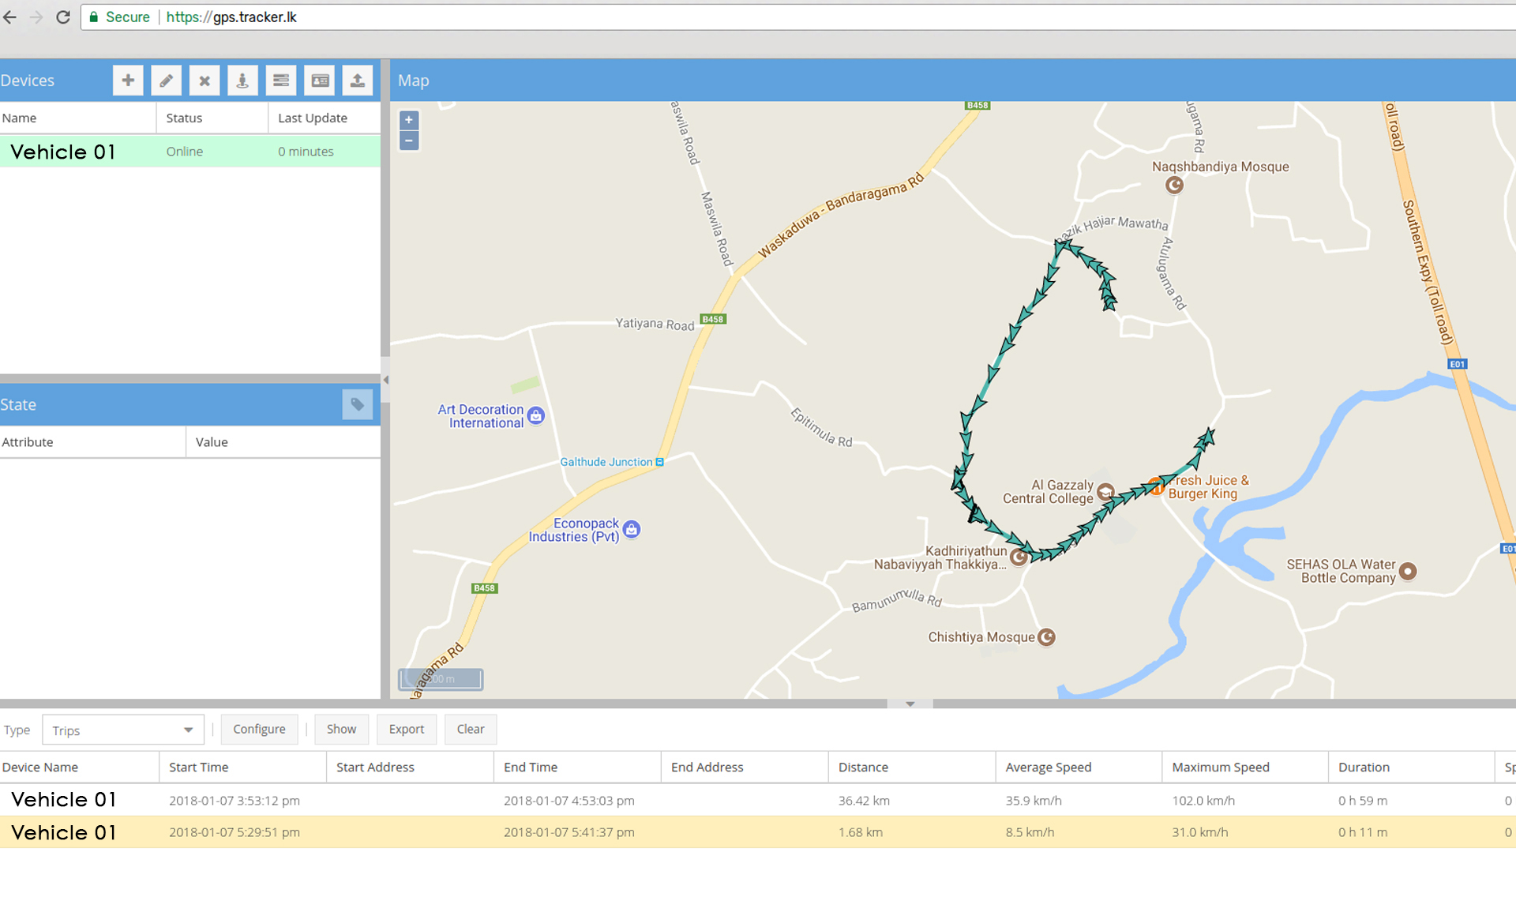Sort by End Time column header
This screenshot has width=1516, height=897.
(577, 767)
